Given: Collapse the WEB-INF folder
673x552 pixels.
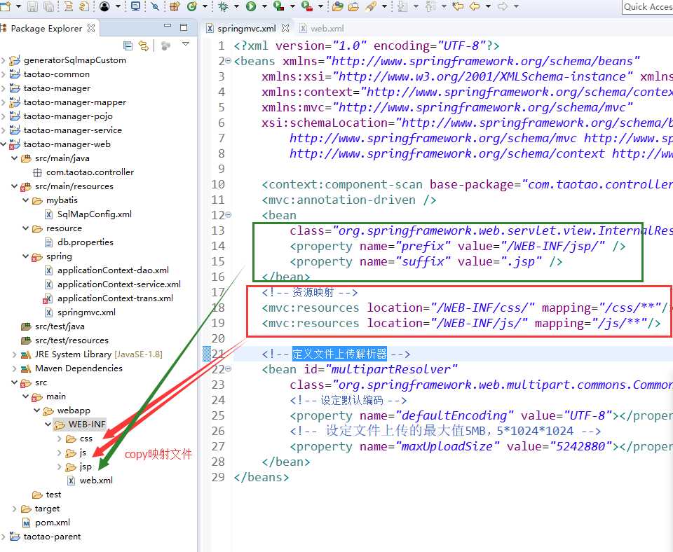Looking at the screenshot, I should click(x=48, y=425).
